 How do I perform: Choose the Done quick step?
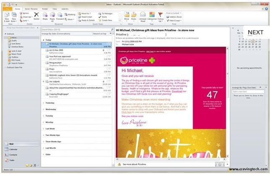pyautogui.click(x=103, y=17)
